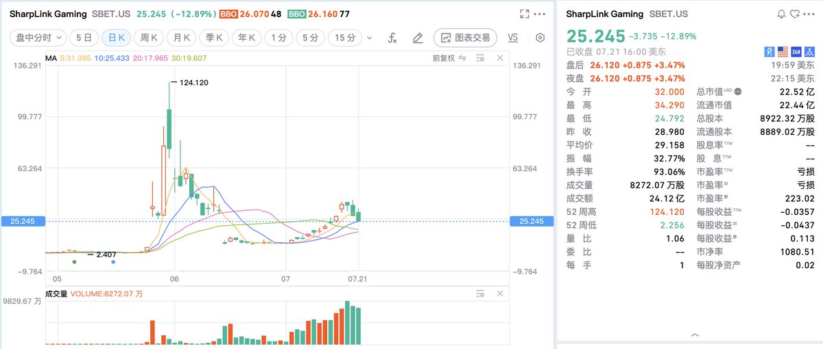Click the 52 周低 value 2.256
Image resolution: width=823 pixels, height=349 pixels.
(672, 224)
